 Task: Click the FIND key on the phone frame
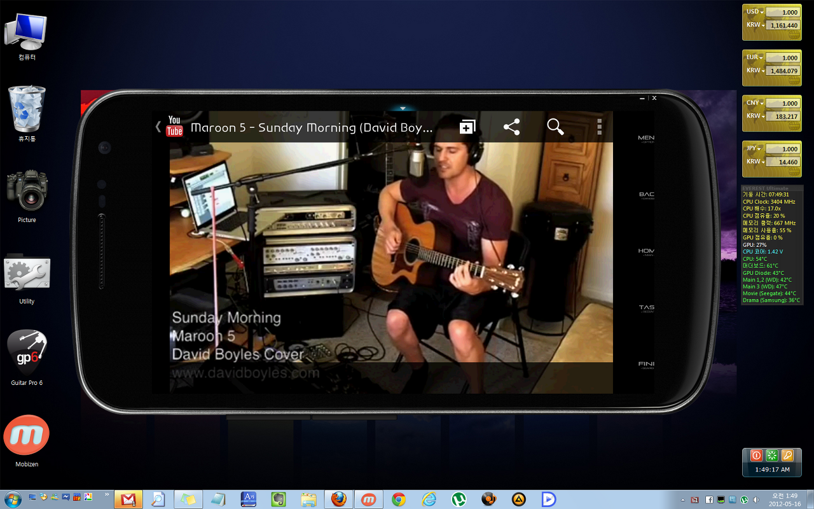point(646,365)
